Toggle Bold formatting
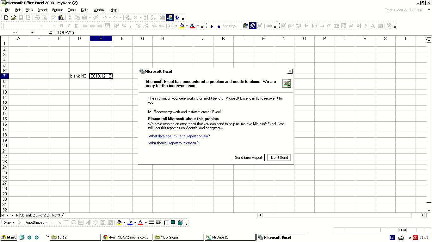Viewport: 432px width, 242px height. 61,26
